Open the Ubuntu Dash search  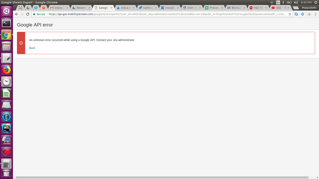coord(6,11)
